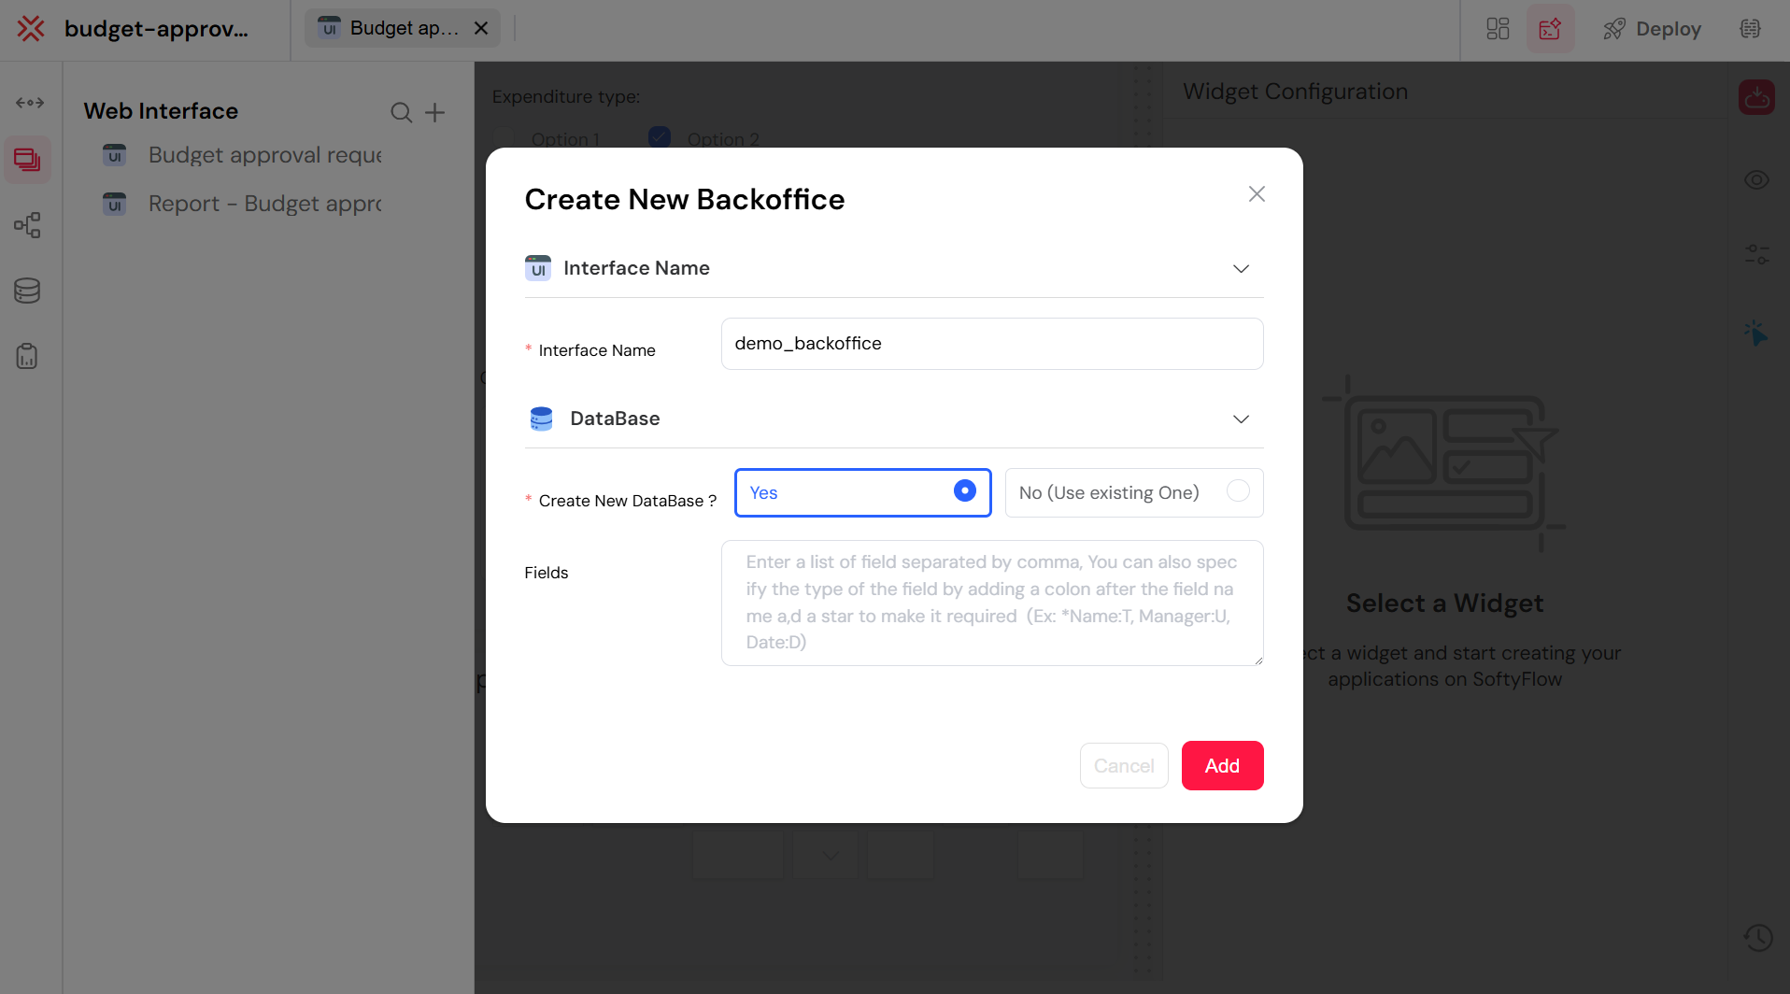Click the Interface Name section UI icon
The height and width of the screenshot is (994, 1790).
(538, 268)
